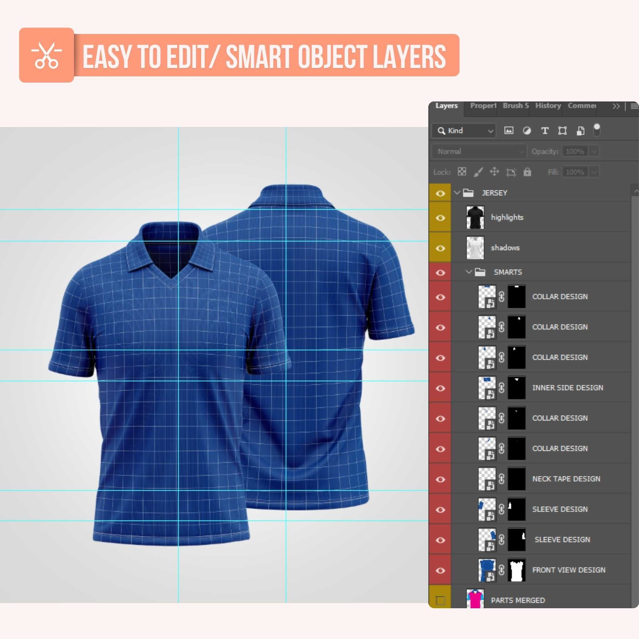The image size is (639, 639).
Task: Click the mask link icon on FRONT VIEW DESIGN
Action: coord(502,570)
